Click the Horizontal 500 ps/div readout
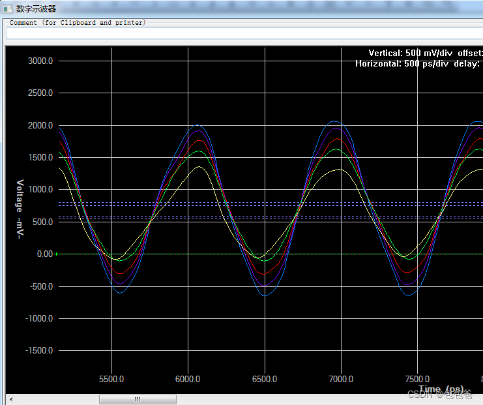Viewport: 483px width, 405px height. (402, 63)
